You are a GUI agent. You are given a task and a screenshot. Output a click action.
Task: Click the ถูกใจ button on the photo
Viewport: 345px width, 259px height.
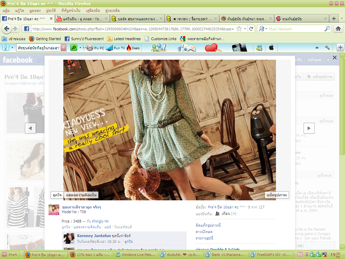pyautogui.click(x=57, y=195)
